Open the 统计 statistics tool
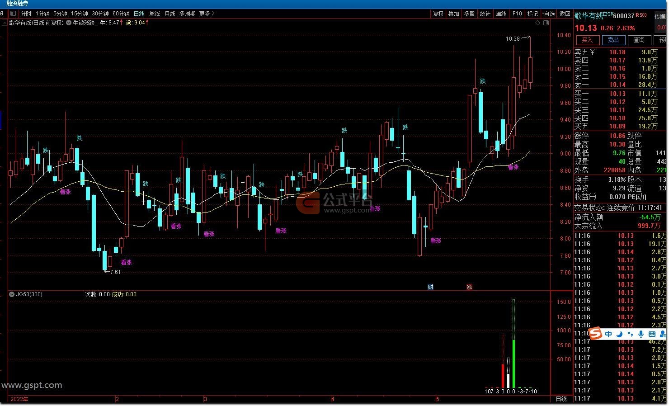669x406 pixels. pyautogui.click(x=485, y=14)
